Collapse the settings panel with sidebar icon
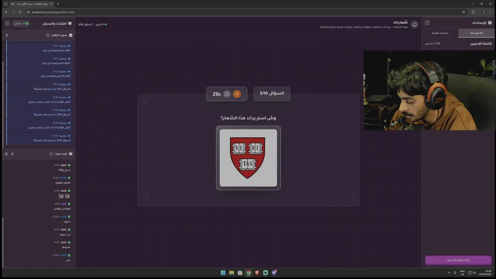The height and width of the screenshot is (279, 496). (x=427, y=23)
